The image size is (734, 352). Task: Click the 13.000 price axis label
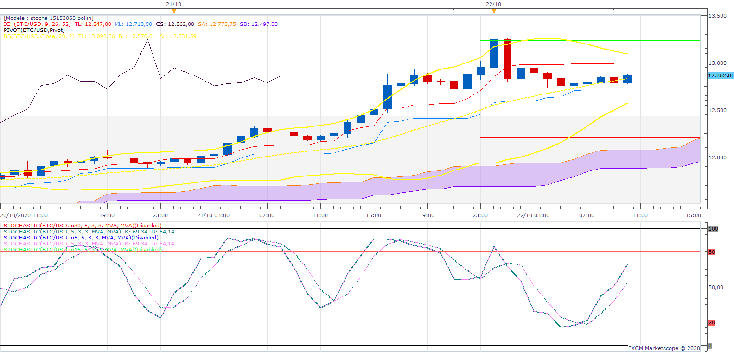click(x=717, y=63)
